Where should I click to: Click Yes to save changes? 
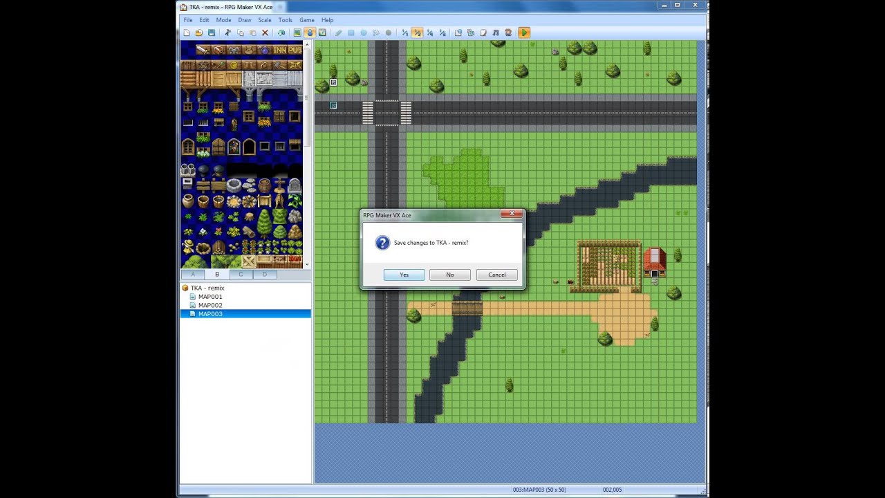(x=404, y=275)
